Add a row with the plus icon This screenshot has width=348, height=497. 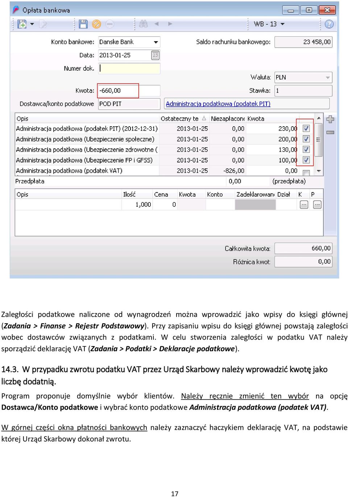(330, 119)
